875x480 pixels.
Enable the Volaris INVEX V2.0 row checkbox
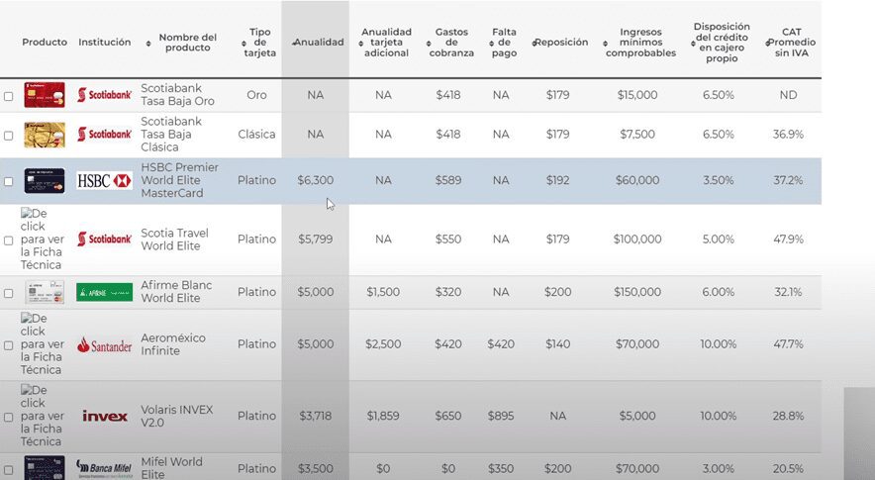[x=9, y=418]
